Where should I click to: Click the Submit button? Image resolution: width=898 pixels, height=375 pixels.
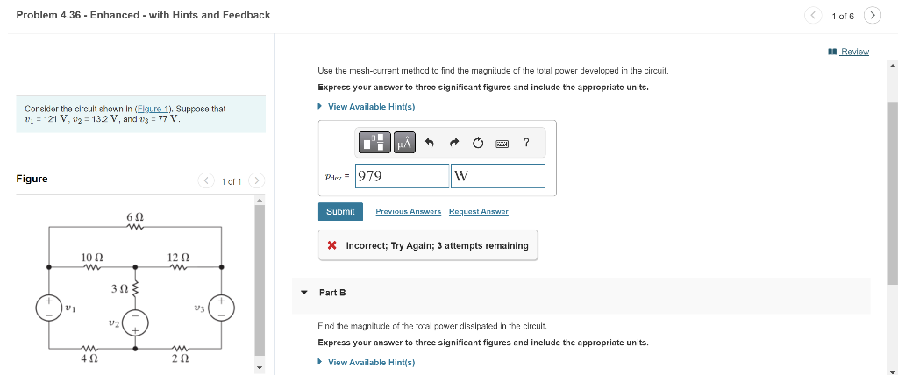[340, 212]
